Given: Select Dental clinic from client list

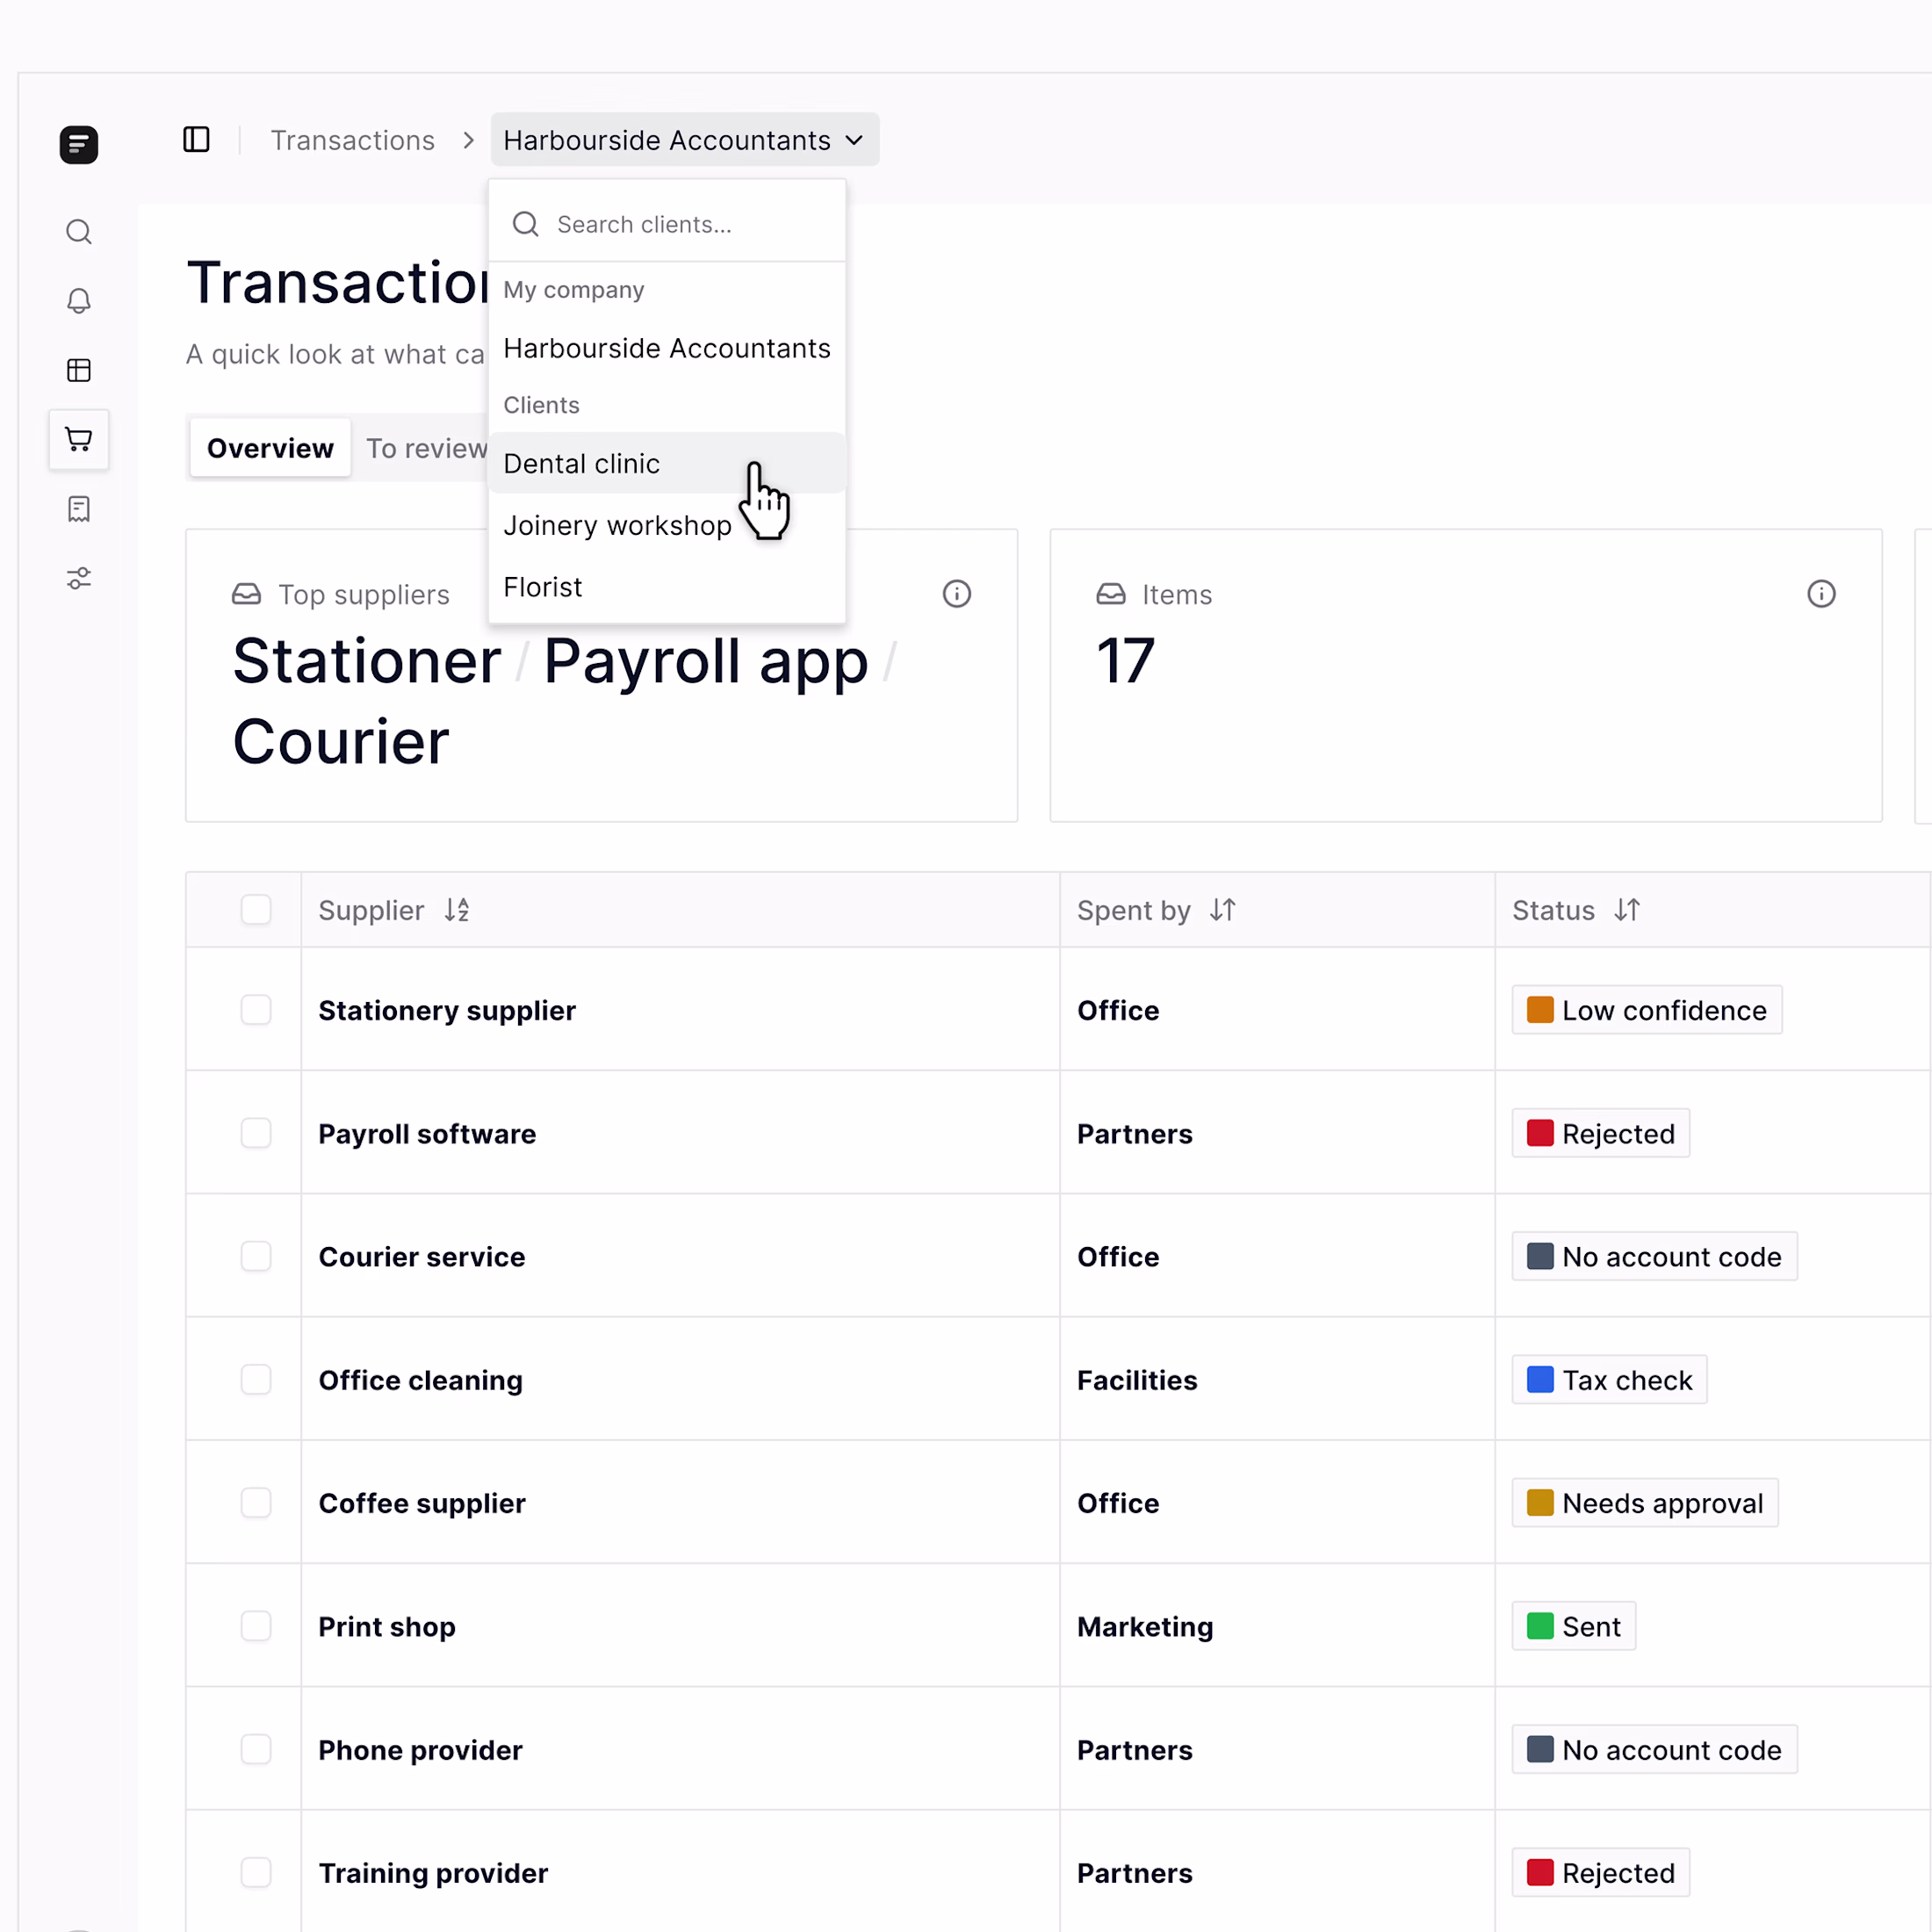Looking at the screenshot, I should pyautogui.click(x=667, y=463).
